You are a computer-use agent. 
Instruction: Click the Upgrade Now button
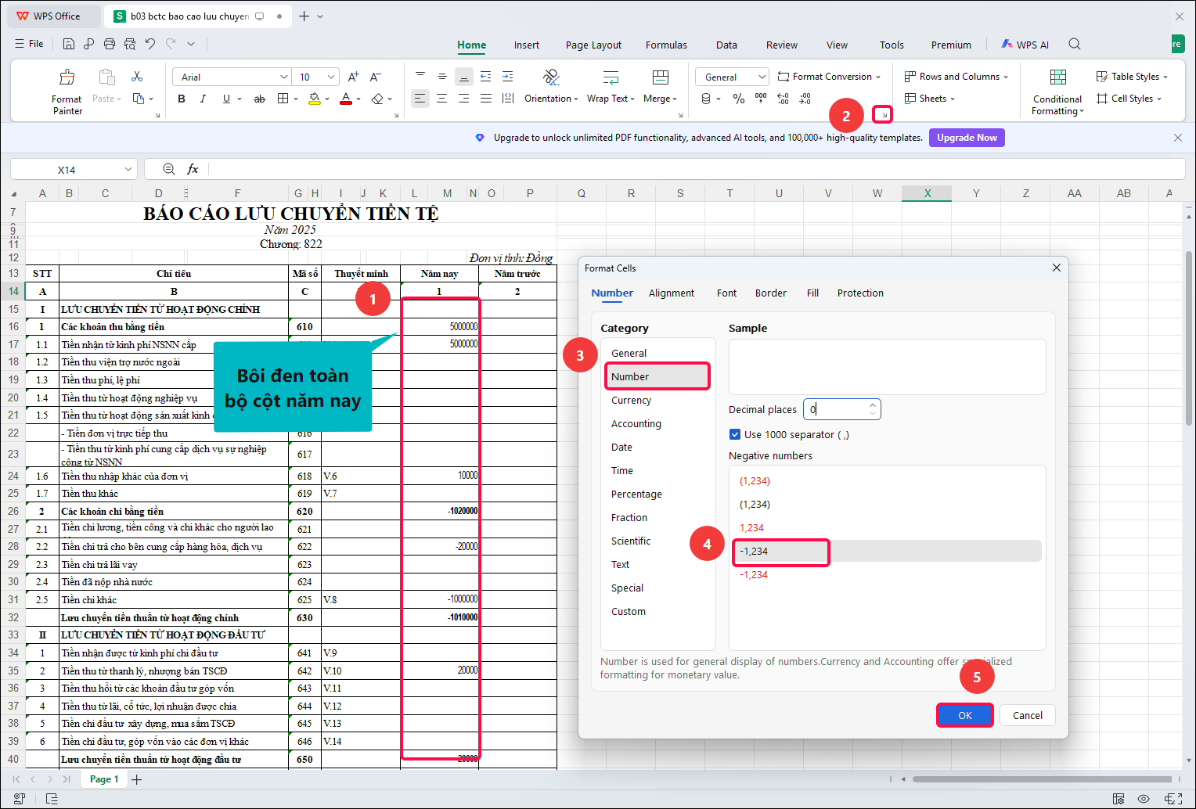[x=967, y=138]
